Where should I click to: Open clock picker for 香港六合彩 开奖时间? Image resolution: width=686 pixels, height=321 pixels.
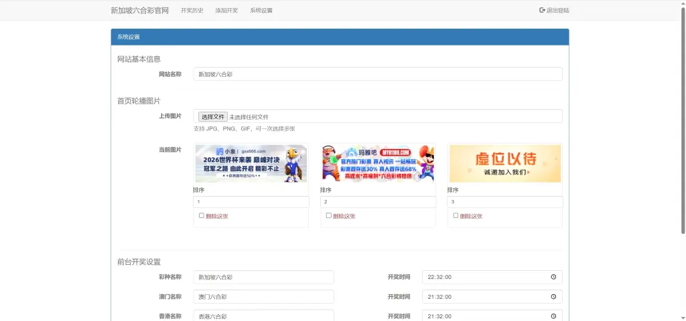(553, 316)
